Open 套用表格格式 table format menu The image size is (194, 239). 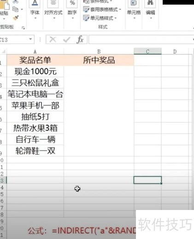[x=102, y=10]
